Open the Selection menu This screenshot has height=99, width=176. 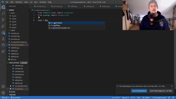pos(19,2)
